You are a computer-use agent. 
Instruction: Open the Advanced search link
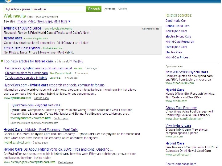(x=110, y=9)
